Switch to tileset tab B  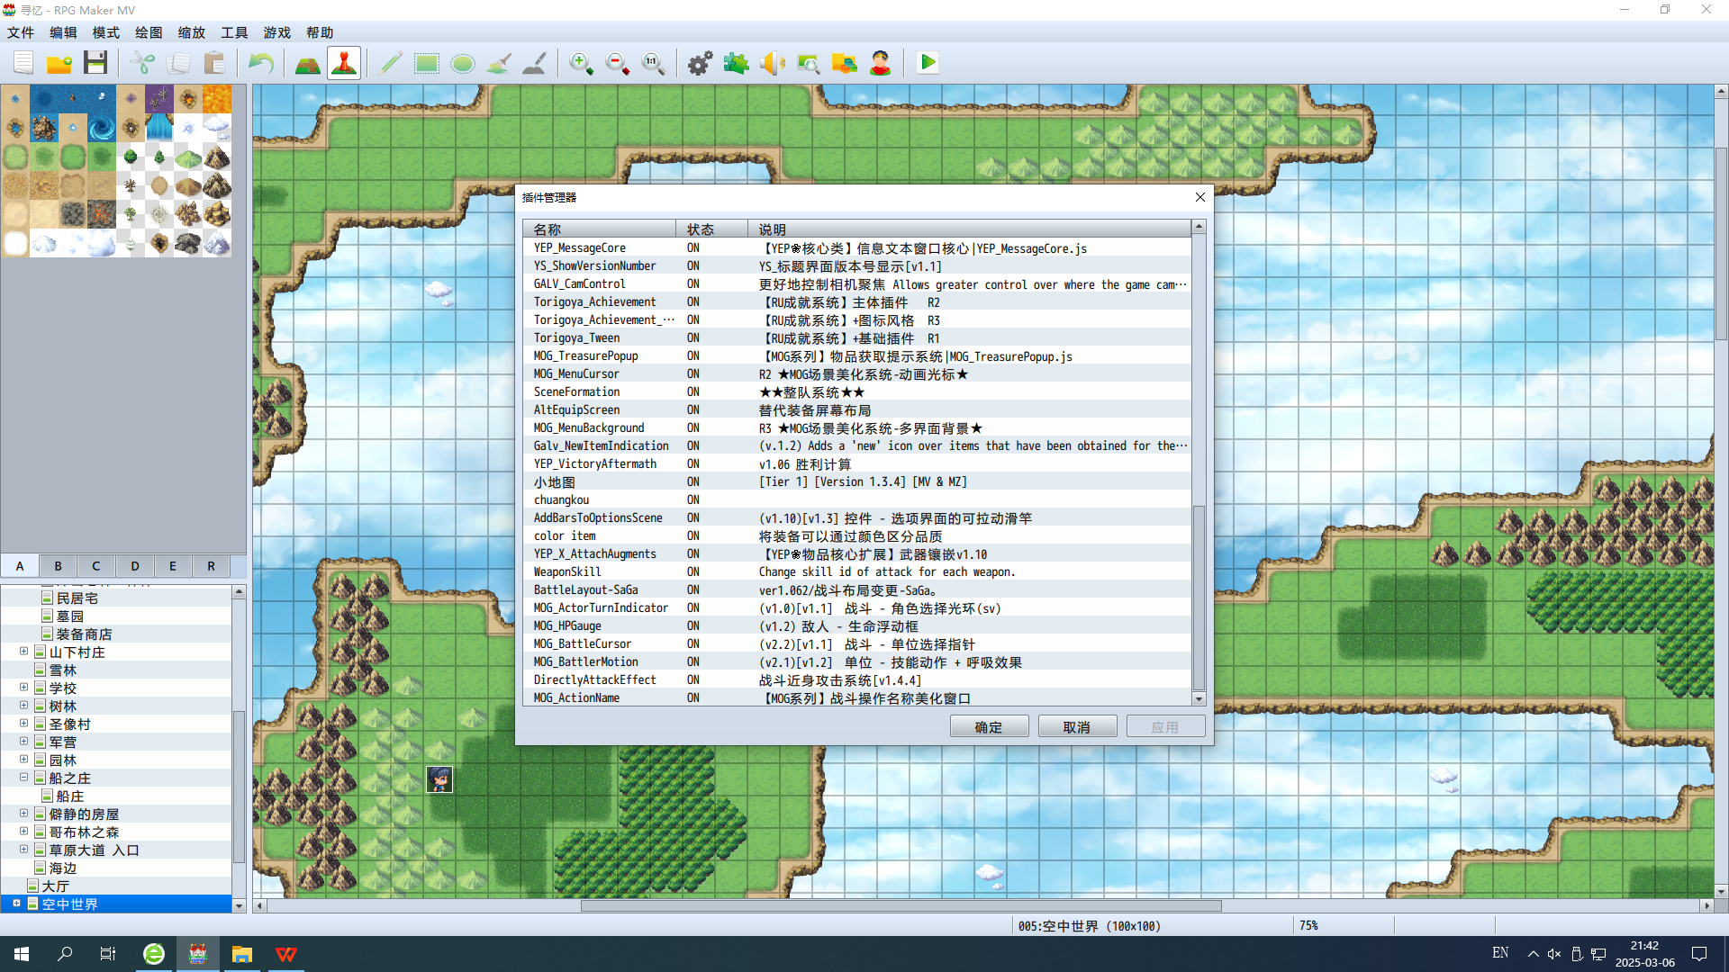point(59,566)
